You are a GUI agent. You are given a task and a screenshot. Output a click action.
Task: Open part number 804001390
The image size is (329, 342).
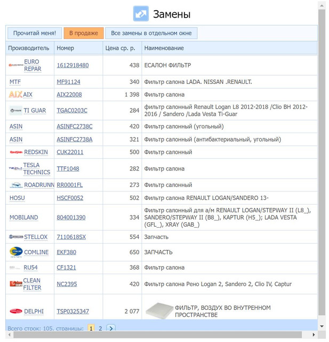tap(71, 217)
